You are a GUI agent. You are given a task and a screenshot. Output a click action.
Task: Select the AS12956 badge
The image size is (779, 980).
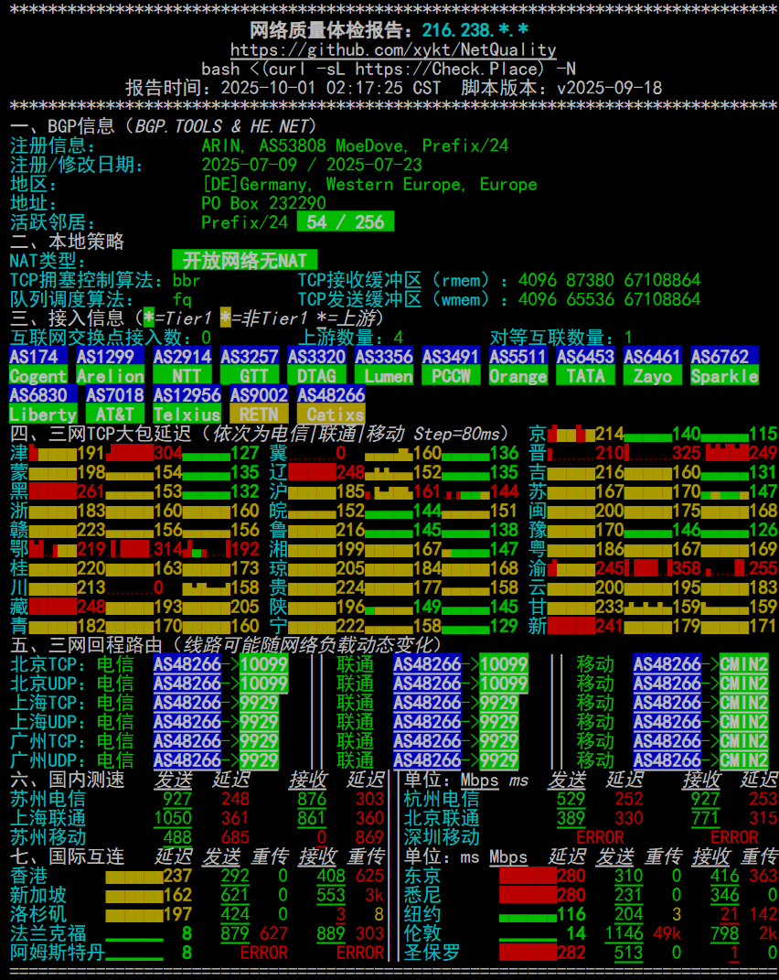[x=187, y=395]
